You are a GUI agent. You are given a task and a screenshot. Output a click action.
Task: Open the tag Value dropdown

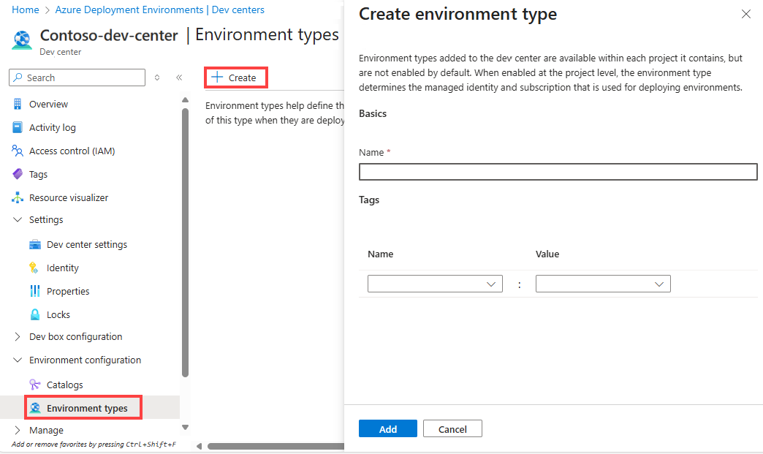(603, 284)
